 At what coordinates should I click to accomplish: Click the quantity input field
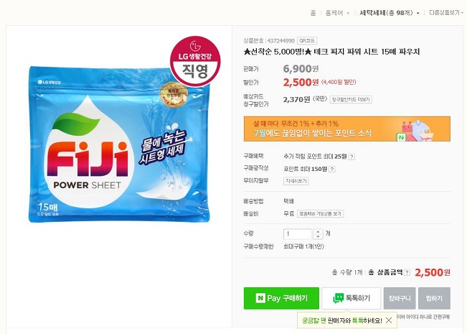pos(298,233)
